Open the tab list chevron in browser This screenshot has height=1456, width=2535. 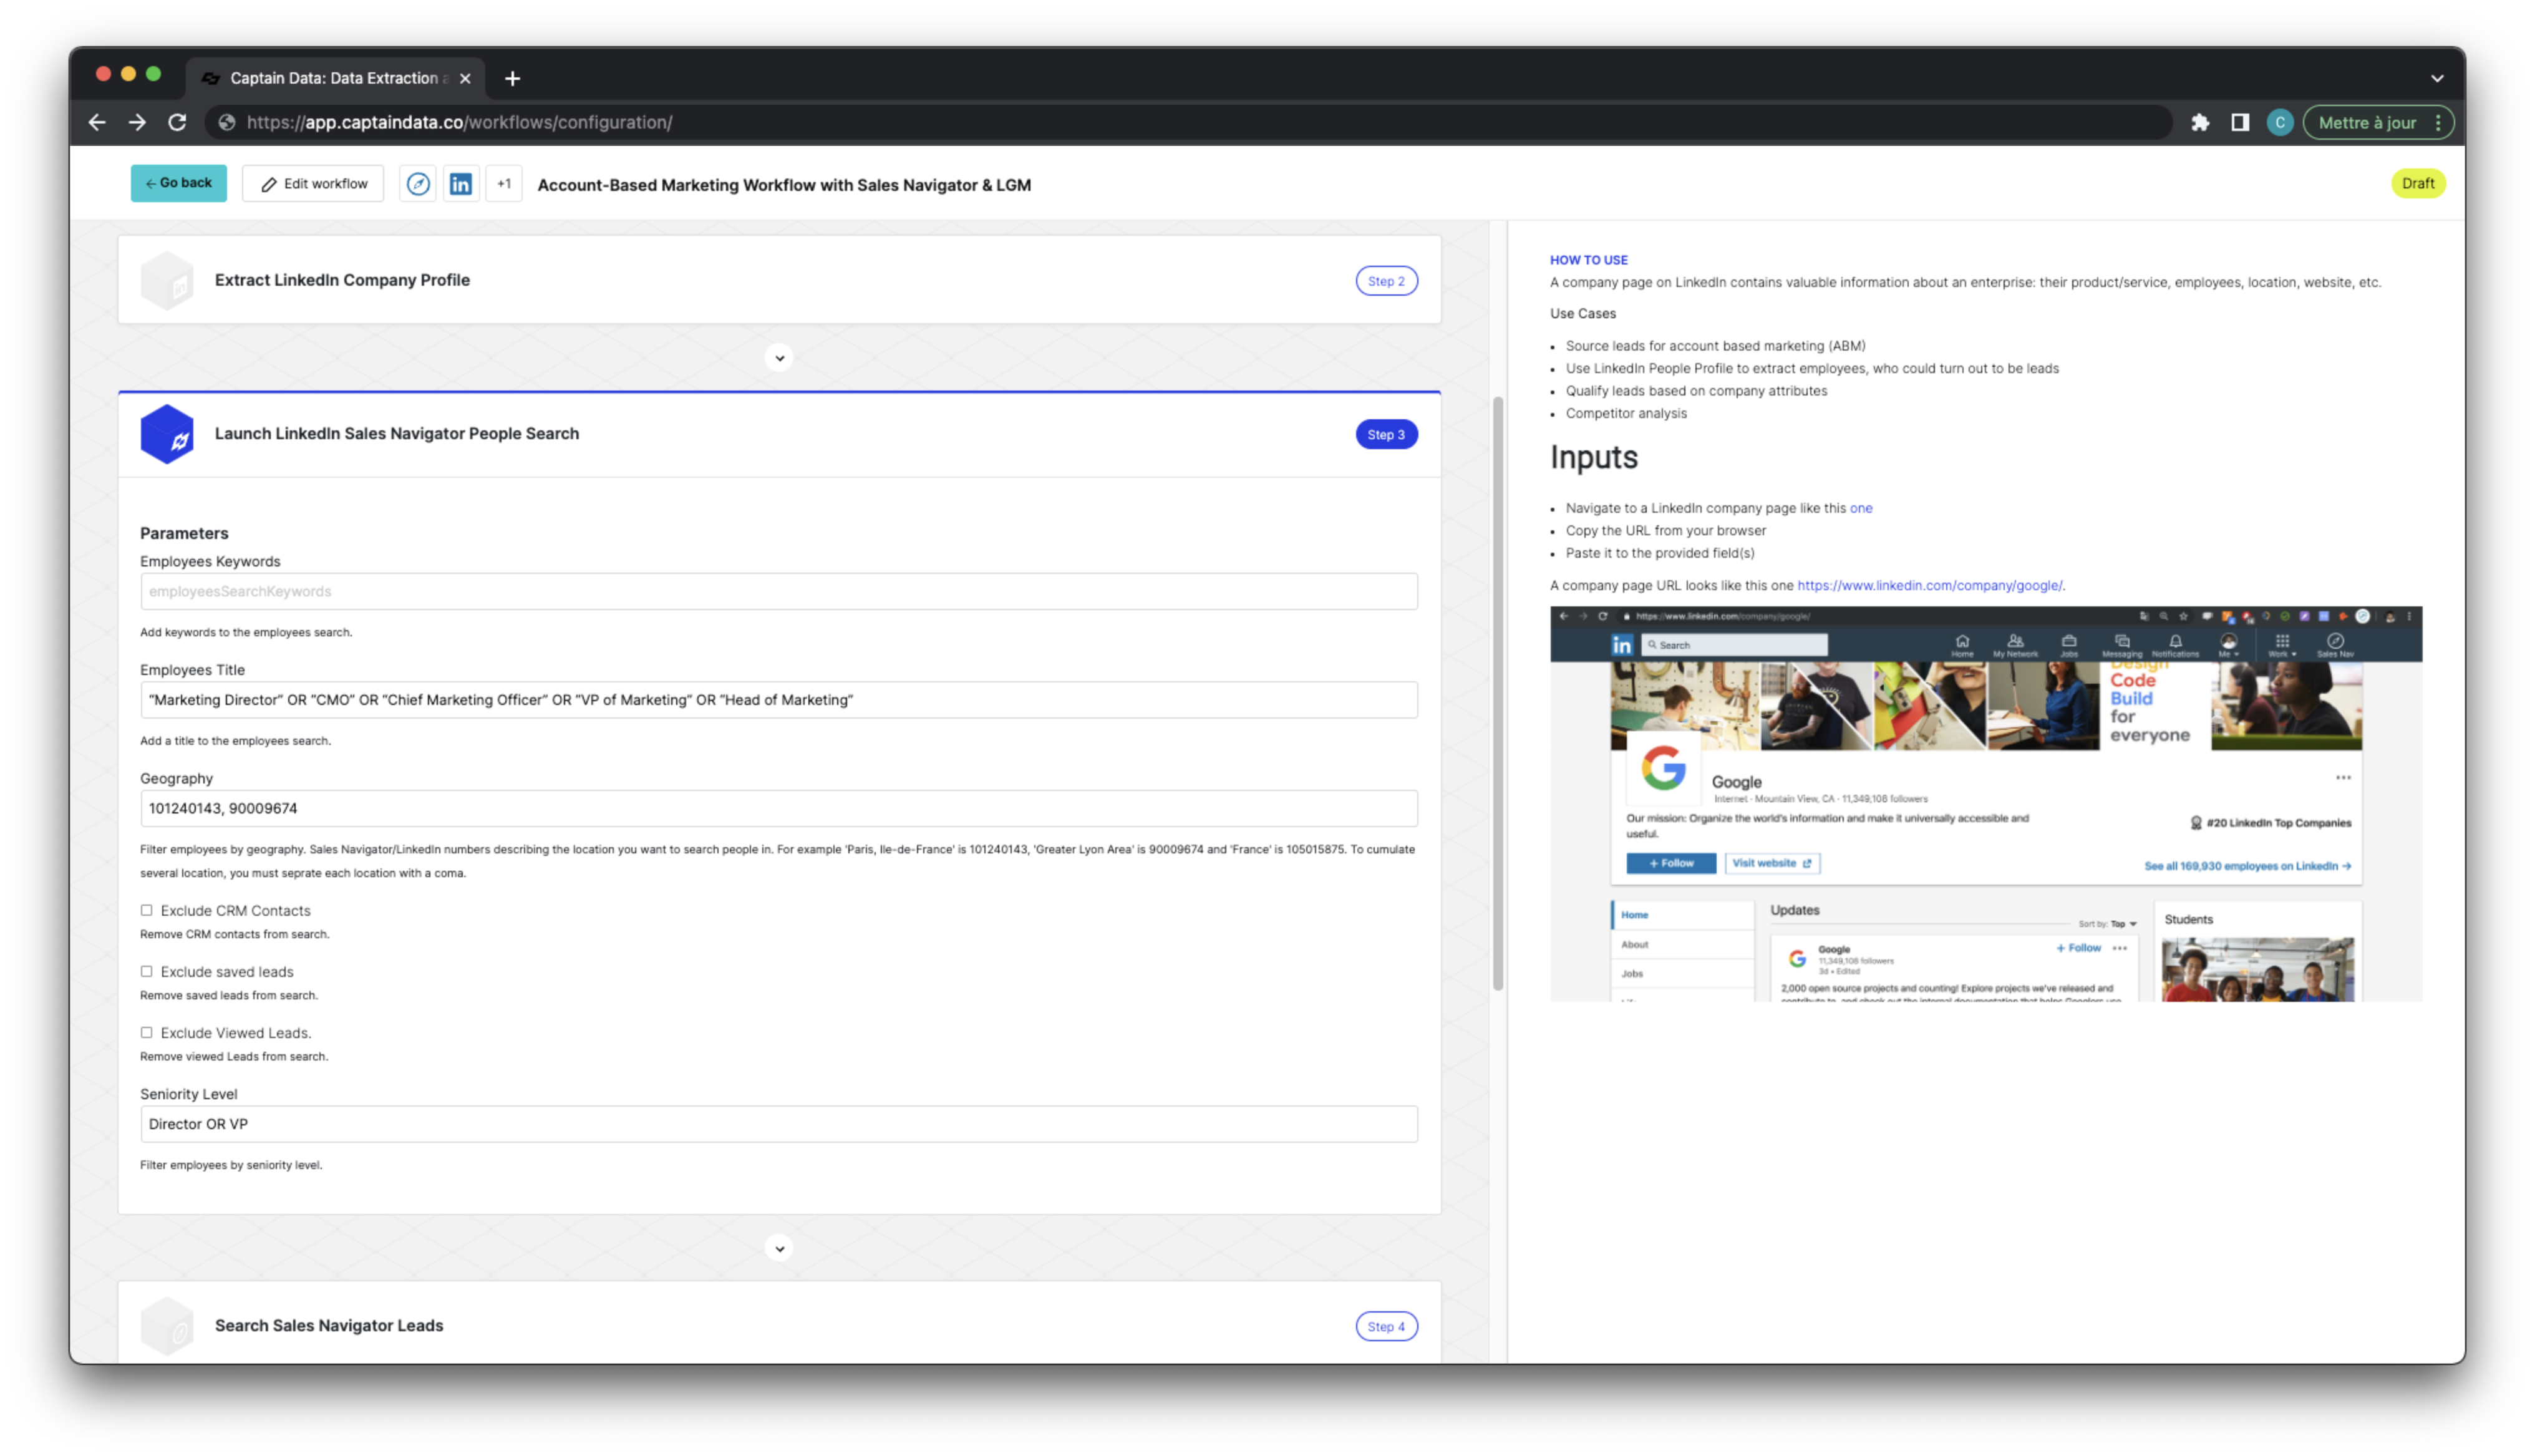click(x=2437, y=78)
